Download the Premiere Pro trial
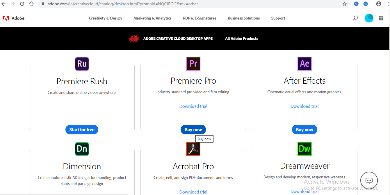The width and height of the screenshot is (390, 195). 193,106
